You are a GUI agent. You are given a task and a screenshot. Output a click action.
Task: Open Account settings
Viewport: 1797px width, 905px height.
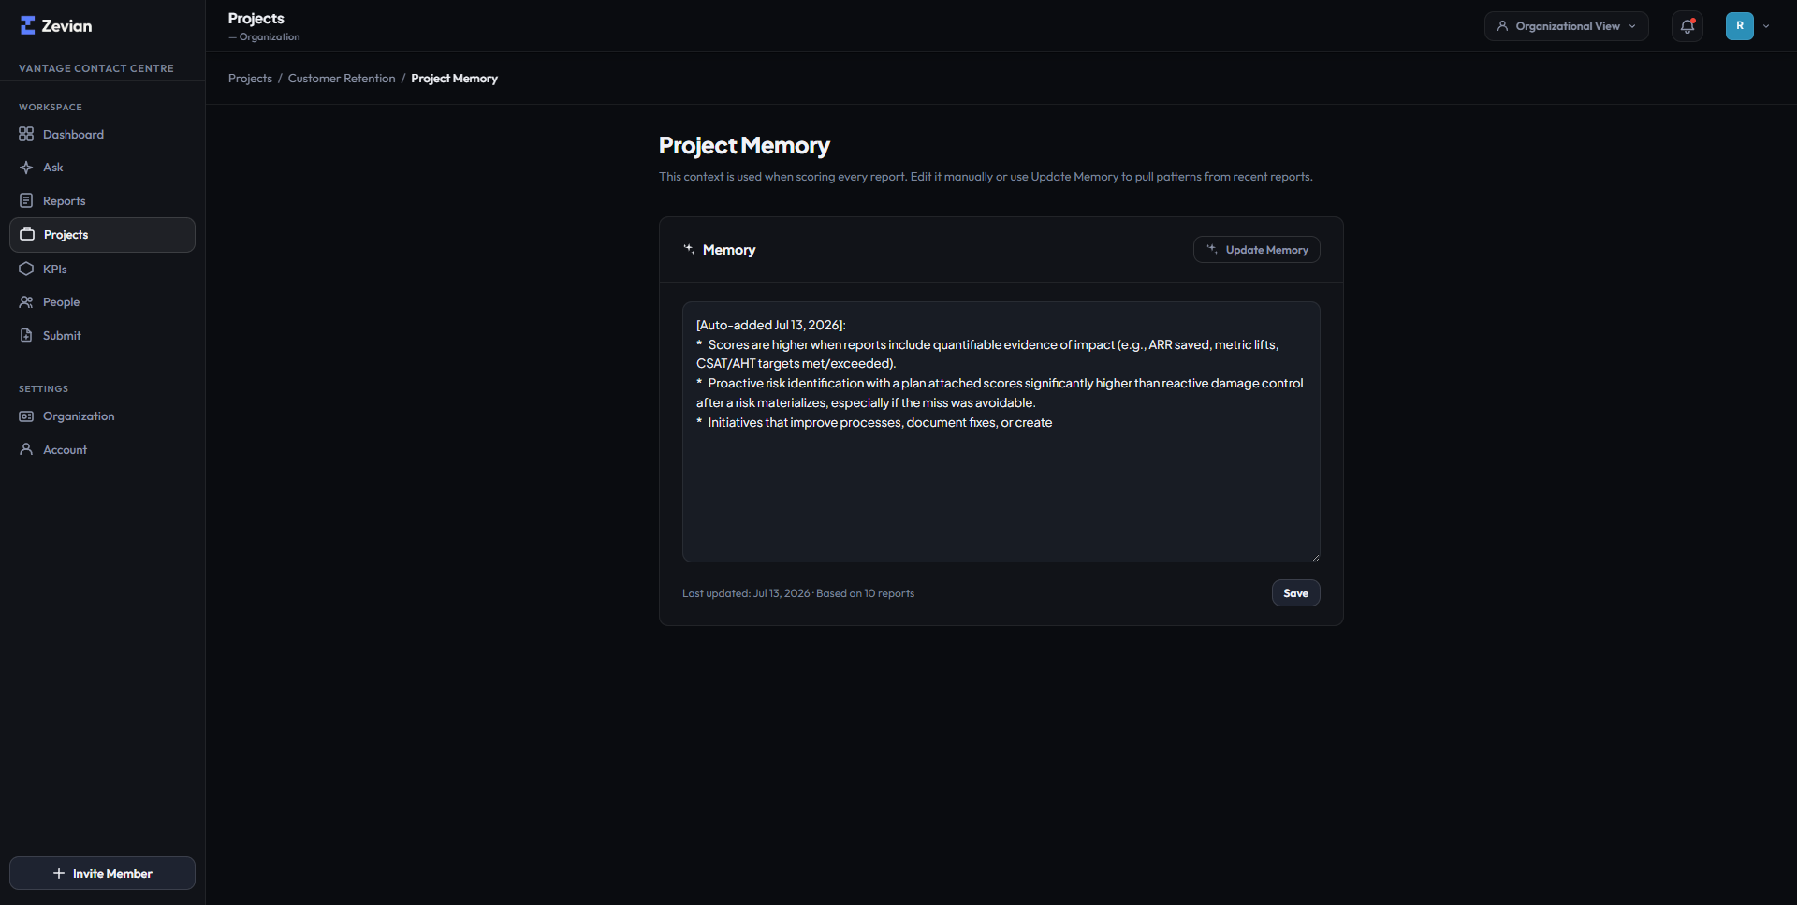[102, 449]
